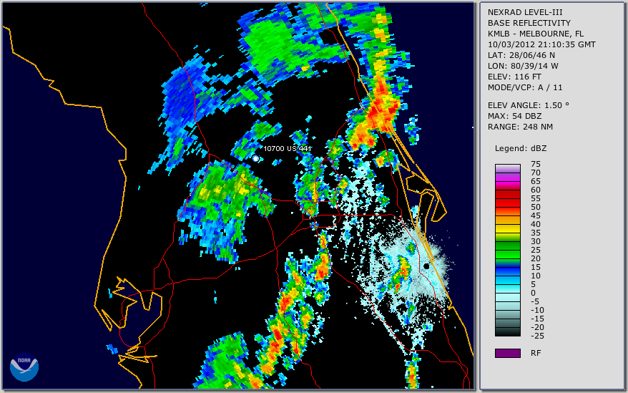Click the 'BASE REFLECTIVITY' text
Viewport: 628px width, 393px height.
click(x=529, y=23)
